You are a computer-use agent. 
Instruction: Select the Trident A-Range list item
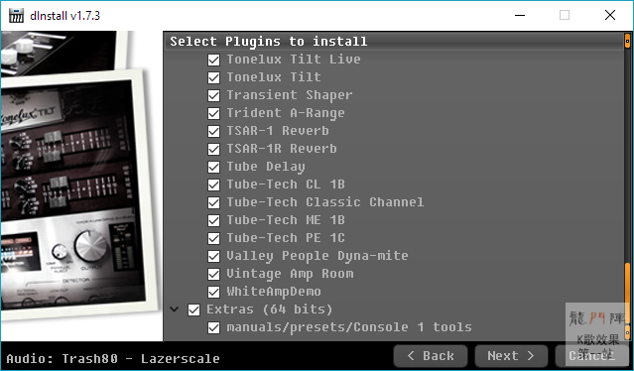click(x=286, y=113)
